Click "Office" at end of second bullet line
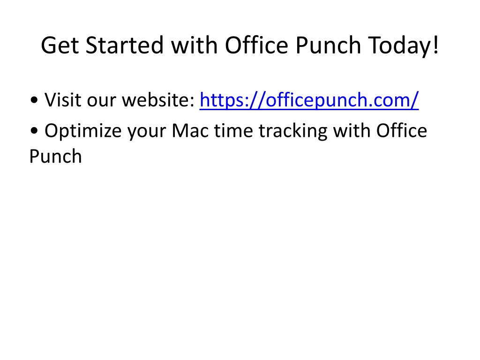 [401, 131]
